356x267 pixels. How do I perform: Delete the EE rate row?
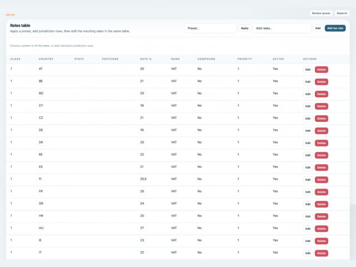[x=322, y=155]
